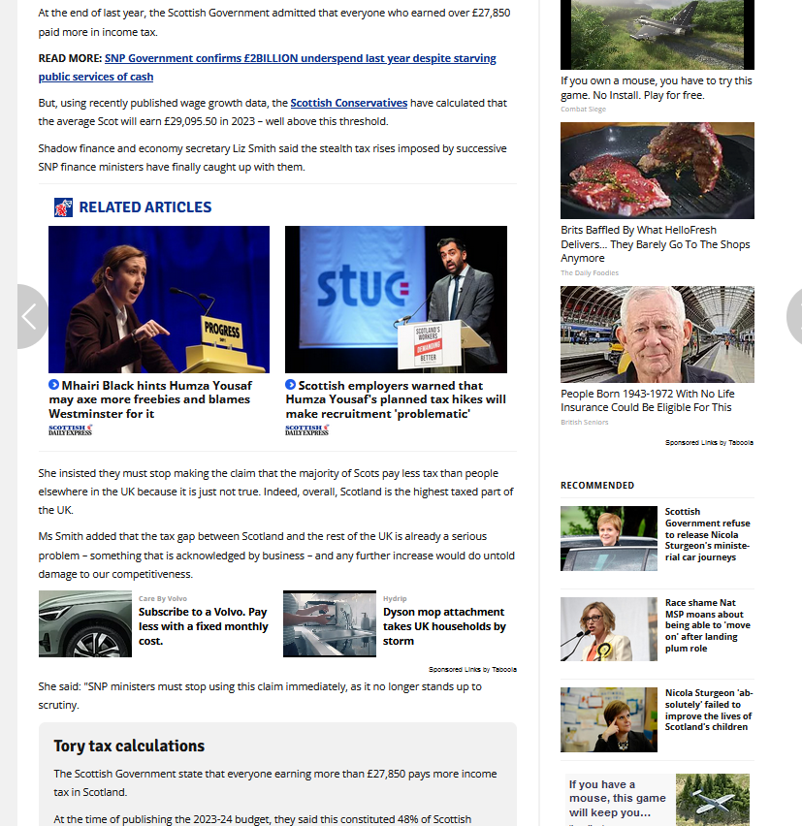Open SNP Government £2BILLION underspend link
The height and width of the screenshot is (826, 802).
tap(267, 68)
